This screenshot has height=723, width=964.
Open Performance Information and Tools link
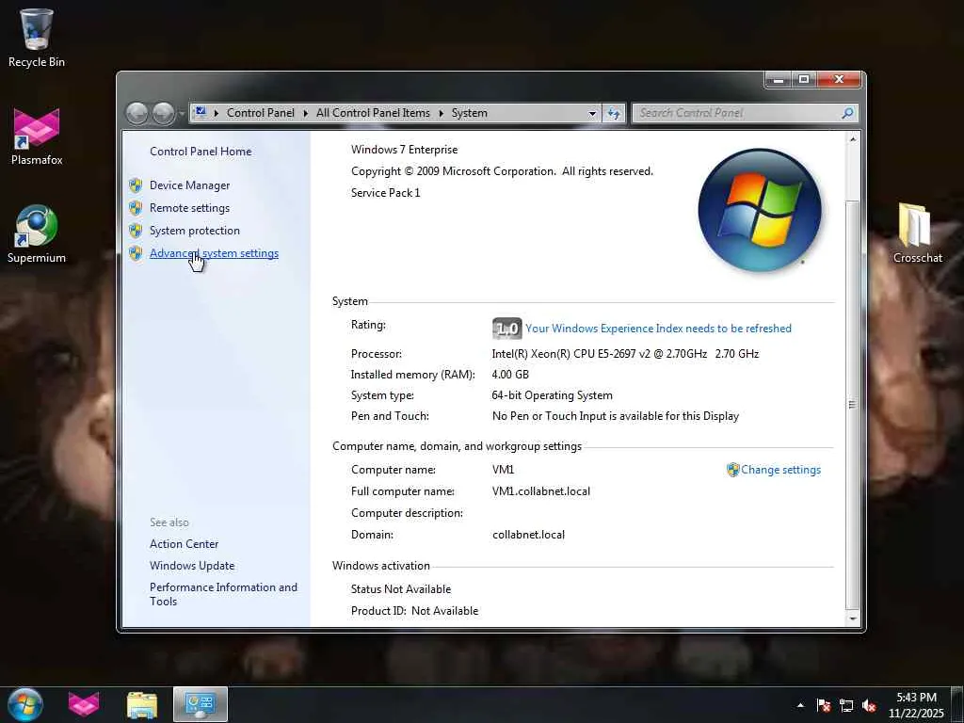point(223,594)
